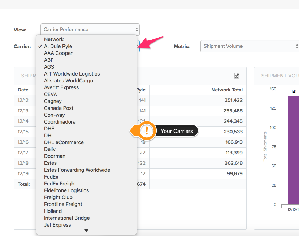Pick Averitt Express from the list

coord(86,87)
